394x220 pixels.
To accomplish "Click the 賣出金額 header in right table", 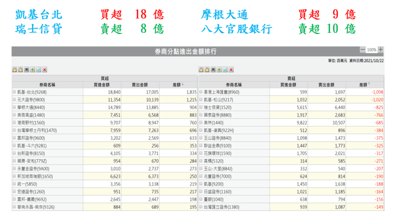I will pyautogui.click(x=327, y=85).
